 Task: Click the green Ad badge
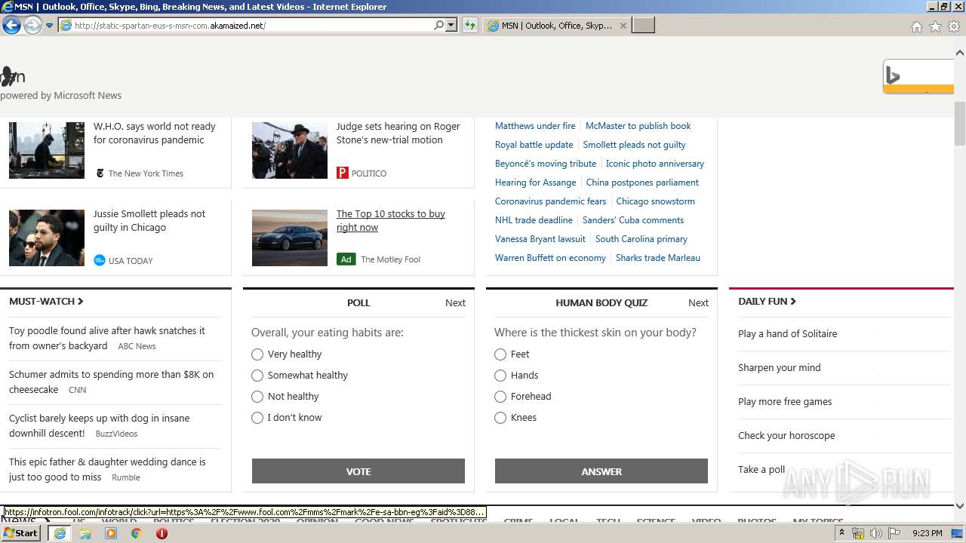[x=346, y=259]
